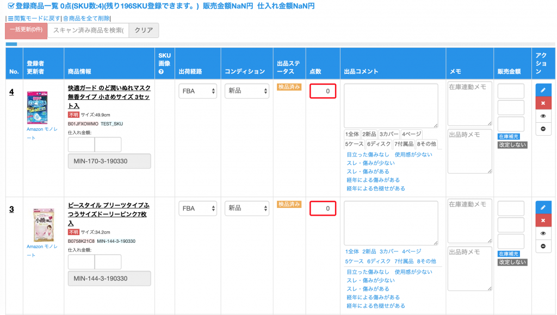
Task: Click the 在庫連動メモ textarea in row 4
Action: pyautogui.click(x=469, y=104)
